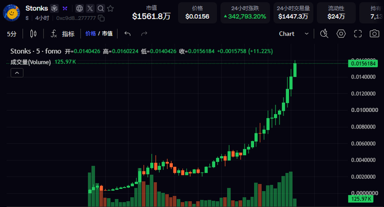
Task: Click the quick search lightning icon
Action: click(x=324, y=33)
